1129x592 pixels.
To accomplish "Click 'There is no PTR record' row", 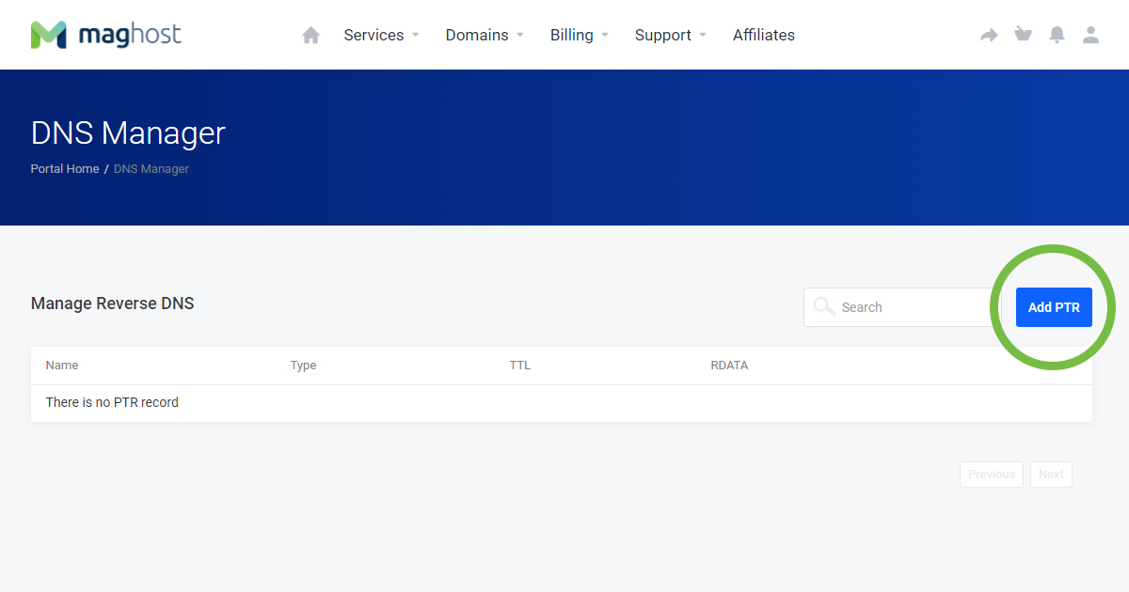I will [x=562, y=403].
